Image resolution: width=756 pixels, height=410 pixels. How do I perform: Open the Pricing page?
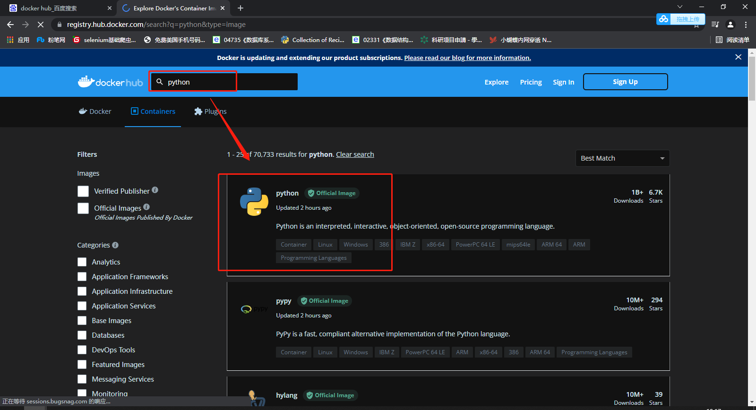click(x=531, y=82)
